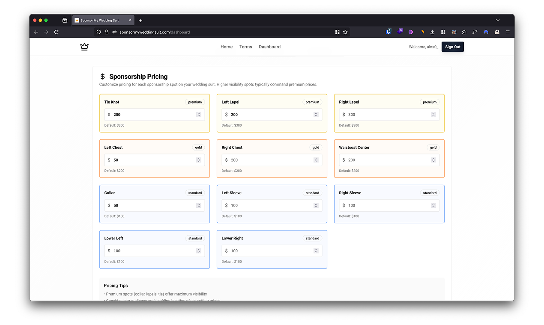Click the site padlock icon in address bar

107,32
